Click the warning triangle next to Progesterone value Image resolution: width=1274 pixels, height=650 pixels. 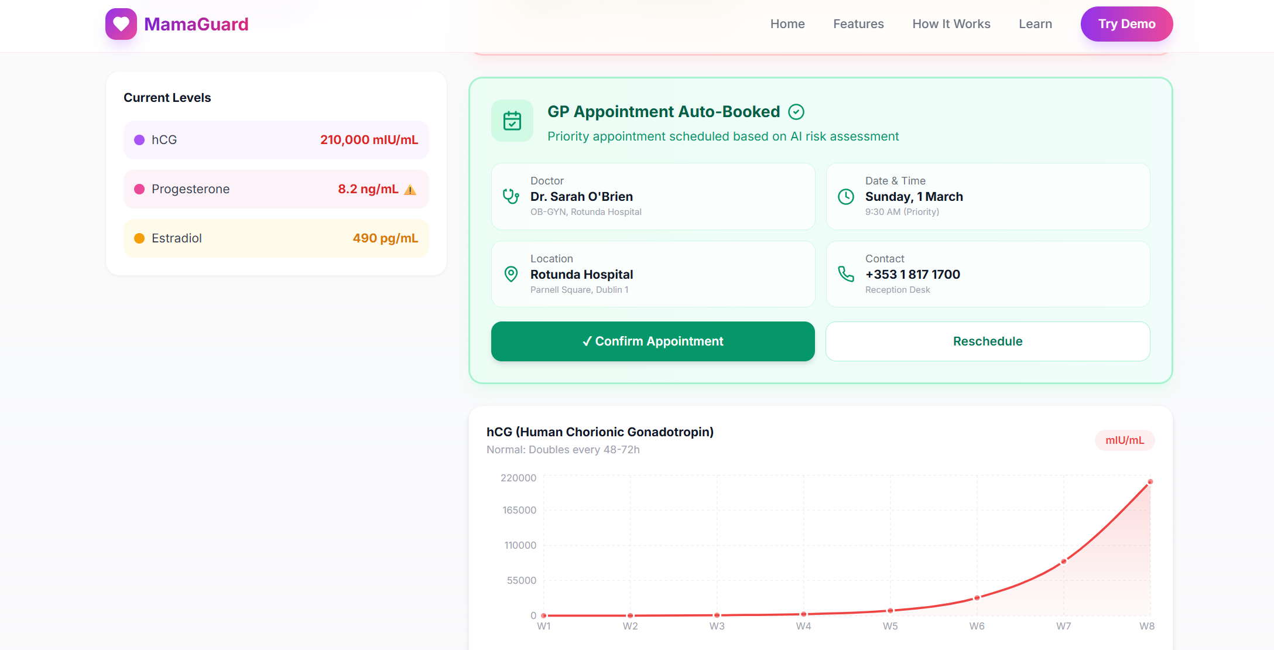click(410, 190)
